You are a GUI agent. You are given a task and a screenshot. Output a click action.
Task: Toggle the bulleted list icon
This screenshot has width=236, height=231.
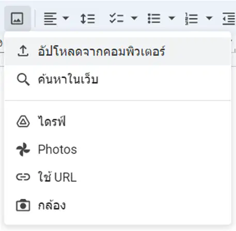tap(154, 19)
